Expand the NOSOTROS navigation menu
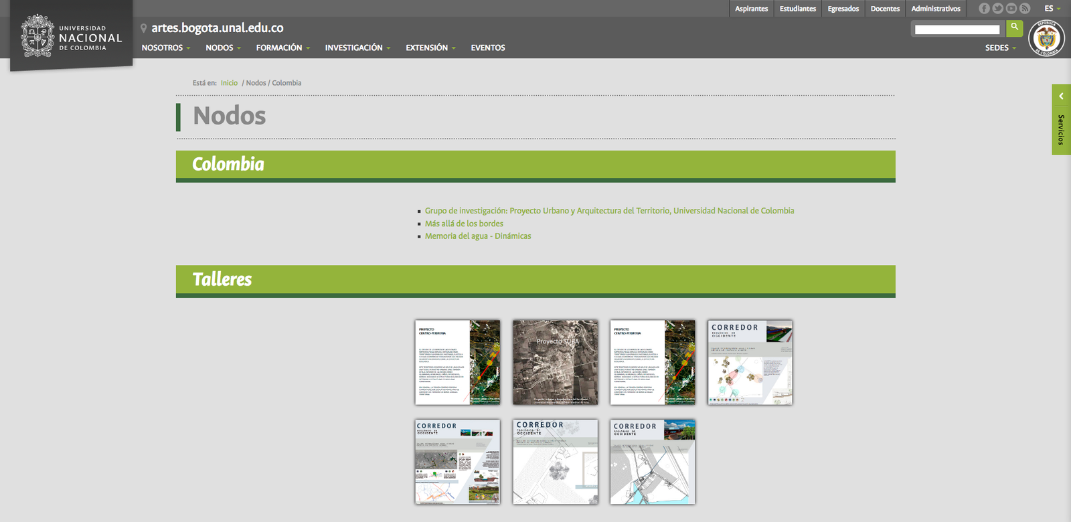This screenshot has height=522, width=1071. click(165, 48)
